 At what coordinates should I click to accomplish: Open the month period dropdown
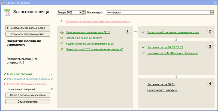pyautogui.click(x=80, y=12)
